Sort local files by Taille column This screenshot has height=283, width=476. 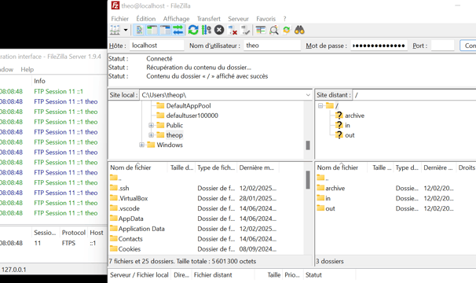pyautogui.click(x=181, y=167)
